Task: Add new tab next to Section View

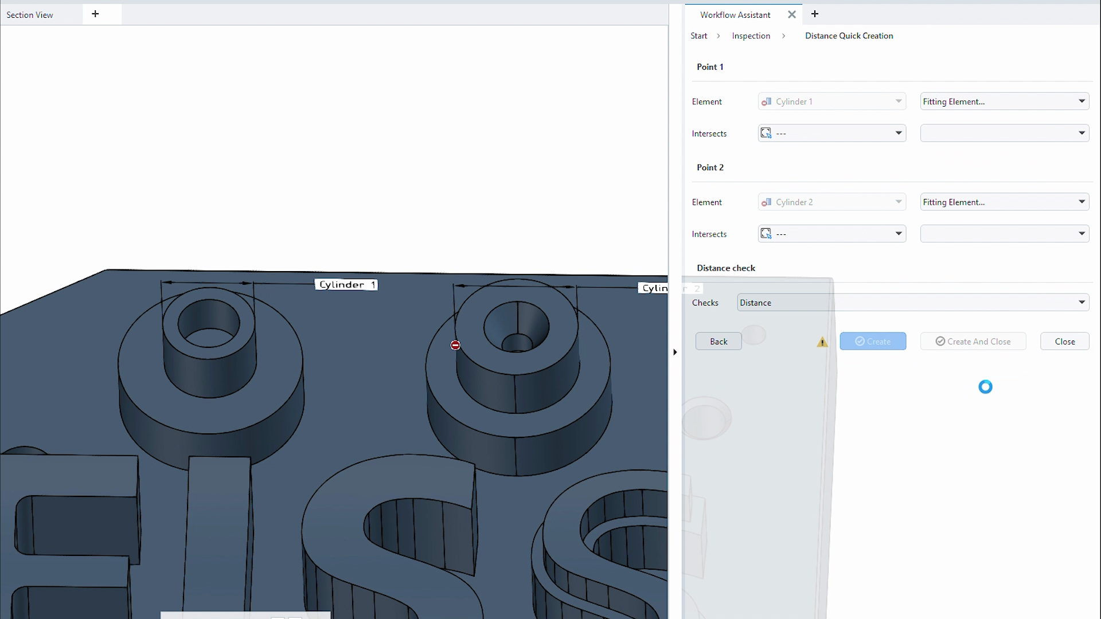Action: [x=95, y=14]
